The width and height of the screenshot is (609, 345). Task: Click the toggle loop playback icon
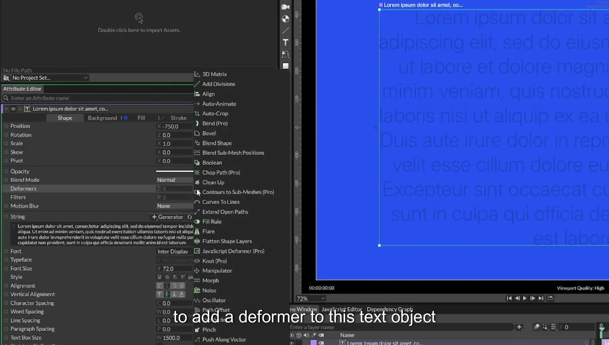point(550,298)
